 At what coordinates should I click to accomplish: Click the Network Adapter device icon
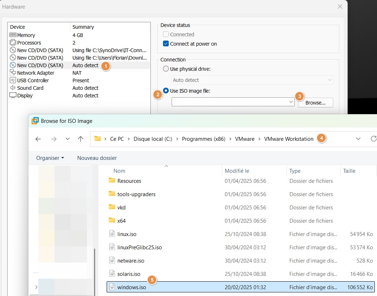[x=13, y=73]
